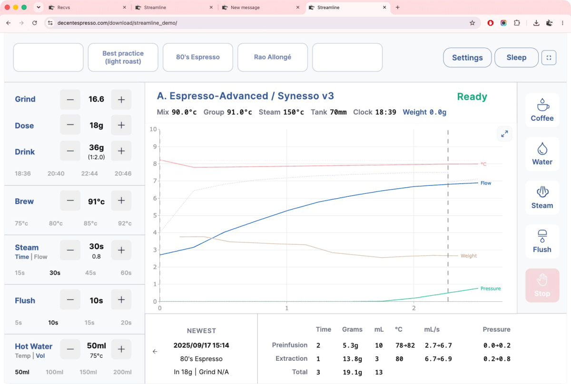Put the machine to Sleep
The height and width of the screenshot is (384, 571).
point(516,58)
